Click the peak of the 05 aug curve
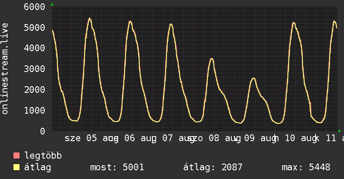 pos(89,18)
